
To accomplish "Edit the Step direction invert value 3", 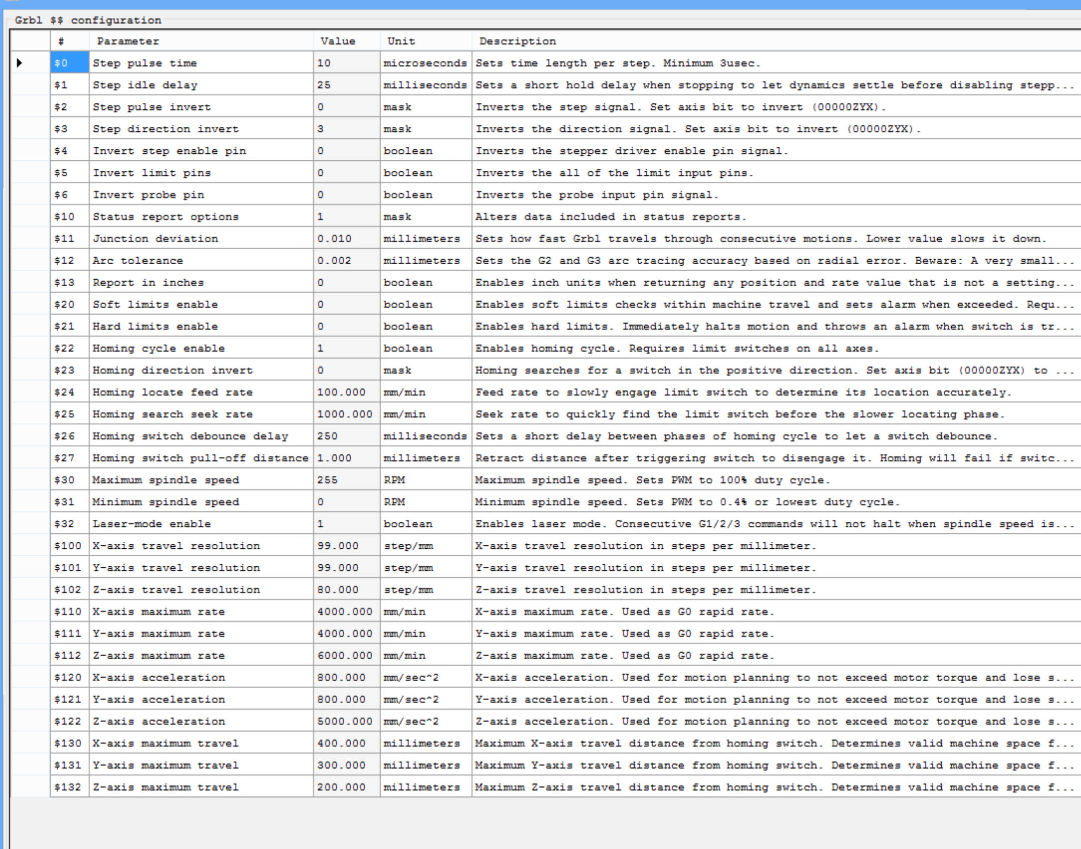I will pos(347,129).
